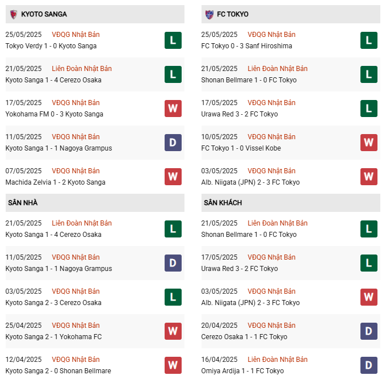Image resolution: width=382 pixels, height=392 pixels.
Task: Click W badge for Yokohama FM 0-3 match
Action: pyautogui.click(x=173, y=109)
